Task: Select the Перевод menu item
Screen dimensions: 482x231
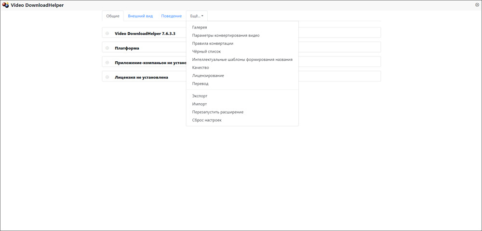Action: [242, 83]
